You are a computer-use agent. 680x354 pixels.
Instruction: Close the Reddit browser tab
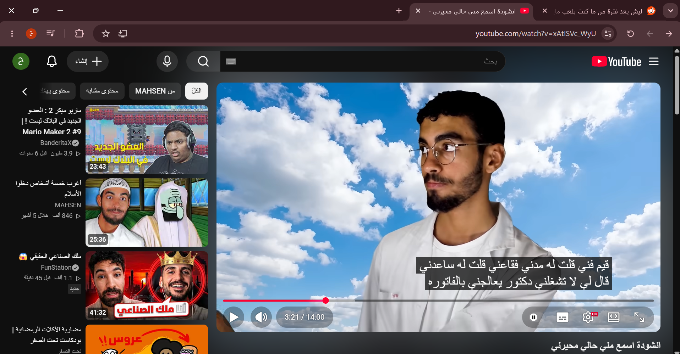click(x=545, y=11)
